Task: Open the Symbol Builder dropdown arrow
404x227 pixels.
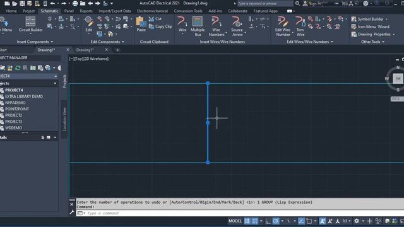Action: [x=386, y=20]
